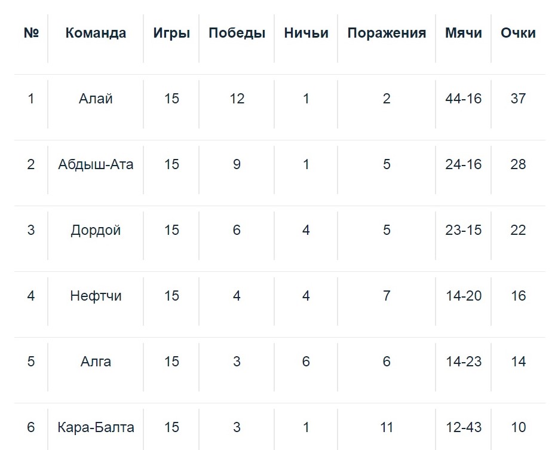The height and width of the screenshot is (450, 558).
Task: Click the Игры column header
Action: (x=171, y=33)
